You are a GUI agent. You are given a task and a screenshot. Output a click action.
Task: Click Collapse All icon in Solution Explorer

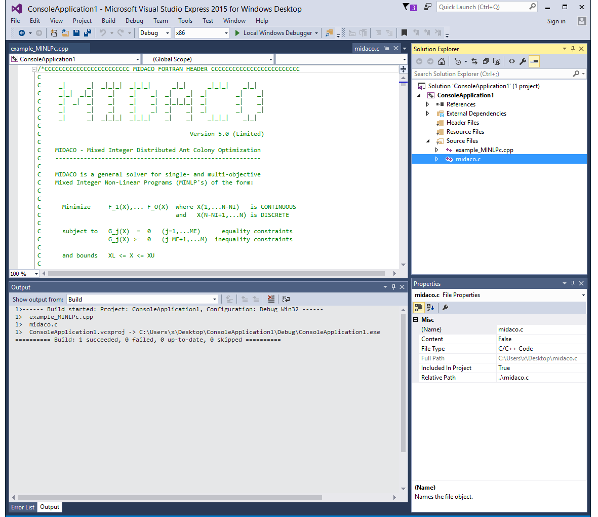486,61
